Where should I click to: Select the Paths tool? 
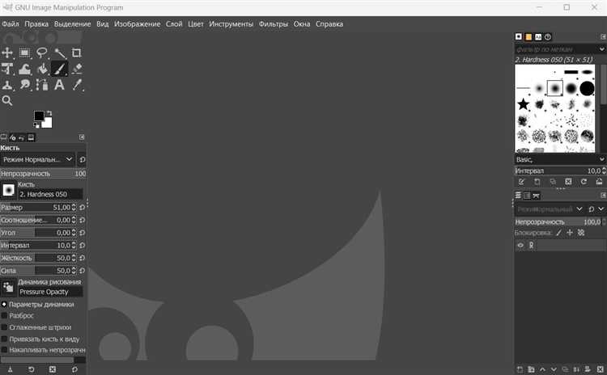(42, 85)
